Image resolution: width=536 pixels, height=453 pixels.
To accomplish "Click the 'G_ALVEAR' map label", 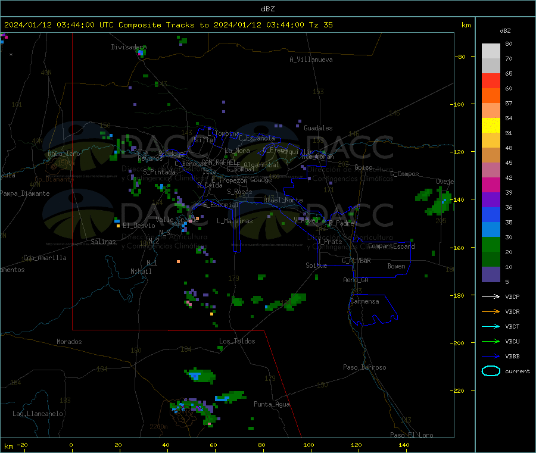I will 356,261.
